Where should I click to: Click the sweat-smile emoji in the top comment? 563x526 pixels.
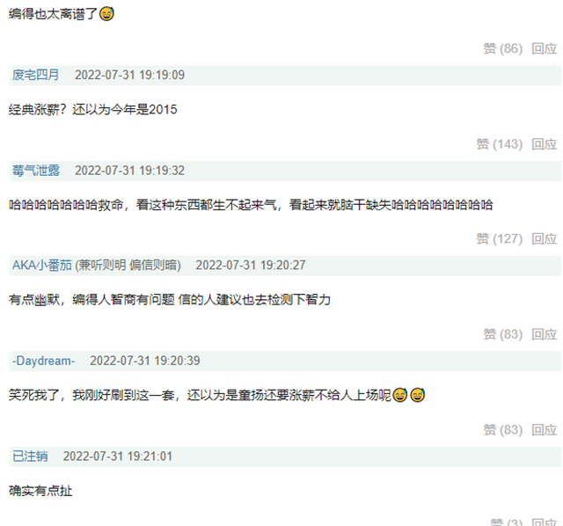pos(106,14)
